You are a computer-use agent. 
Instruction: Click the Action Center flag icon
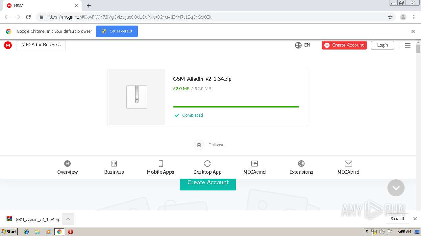(389, 232)
